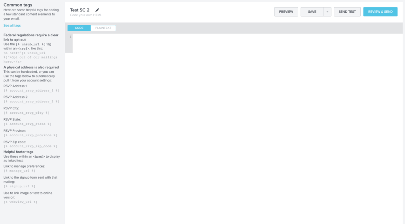Open the See all tags link

click(x=12, y=26)
